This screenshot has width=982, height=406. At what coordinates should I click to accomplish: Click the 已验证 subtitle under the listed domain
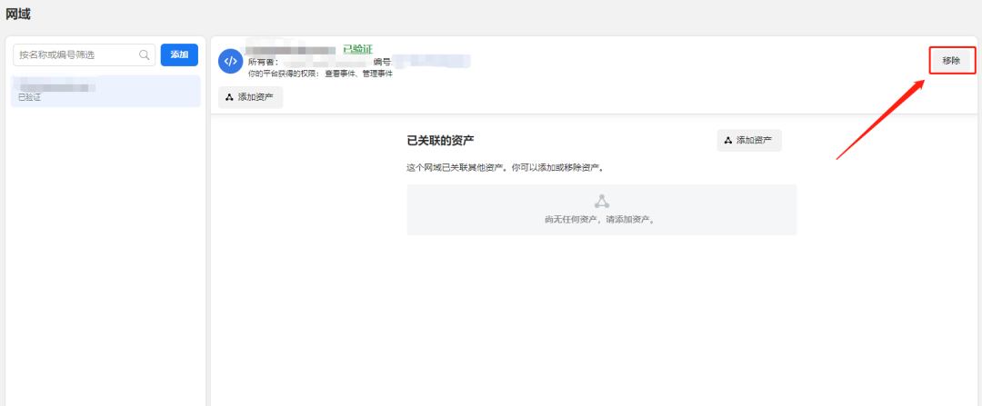click(29, 97)
